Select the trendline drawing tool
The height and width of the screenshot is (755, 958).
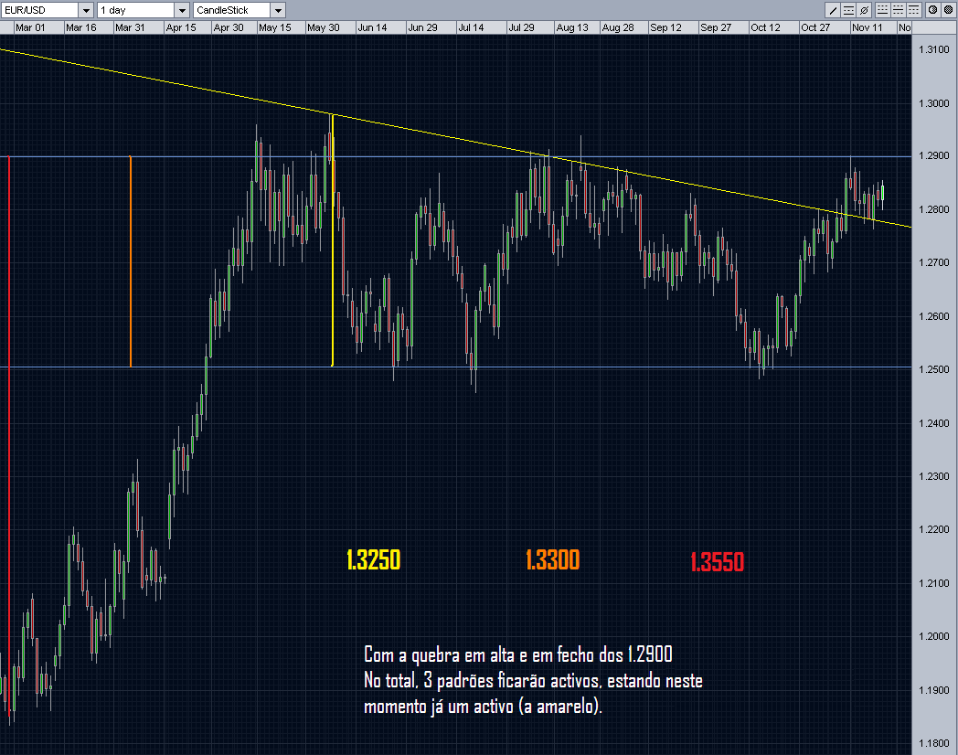click(x=833, y=9)
